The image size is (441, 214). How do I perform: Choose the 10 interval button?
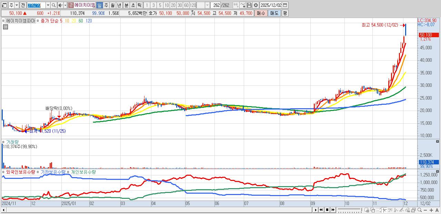[167, 5]
